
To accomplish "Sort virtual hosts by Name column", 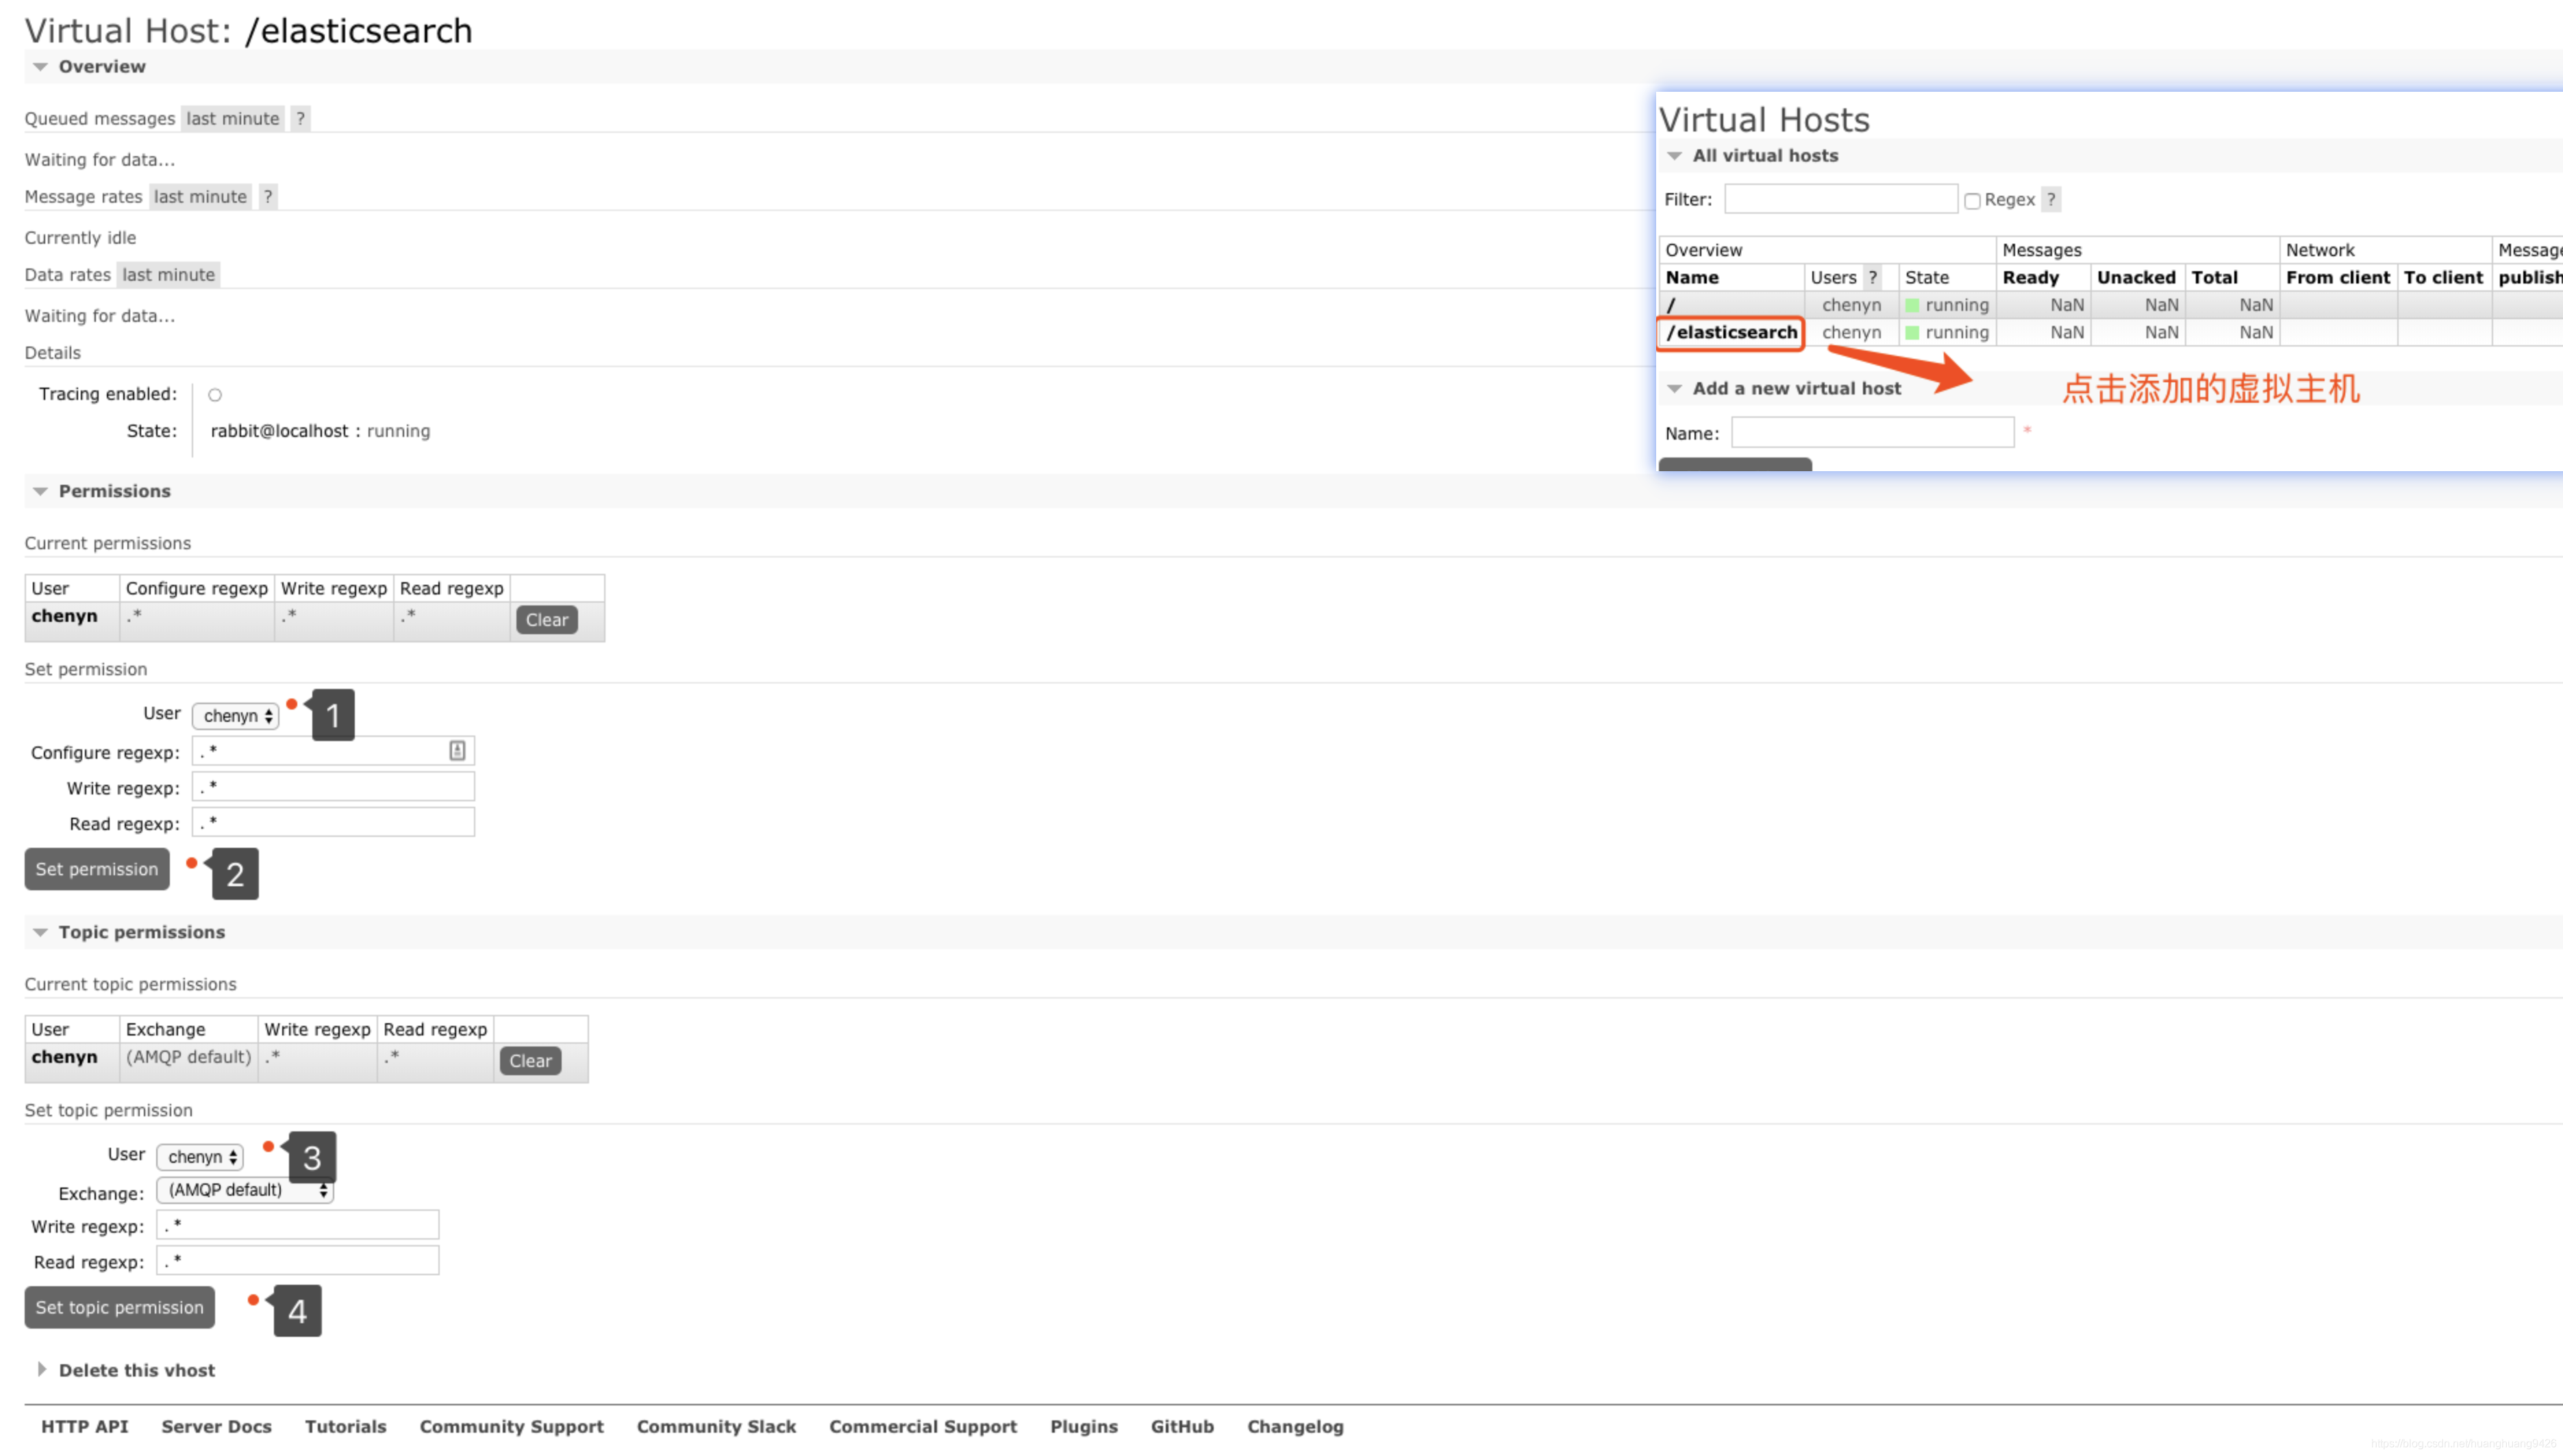I will 1693,277.
